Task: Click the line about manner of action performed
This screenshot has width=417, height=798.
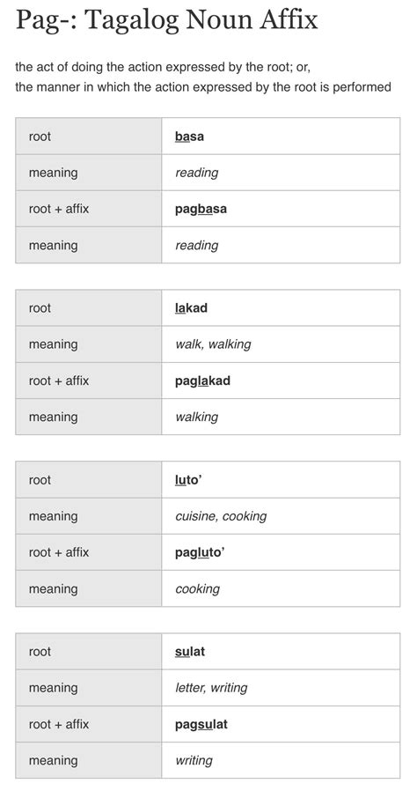Action: click(203, 87)
